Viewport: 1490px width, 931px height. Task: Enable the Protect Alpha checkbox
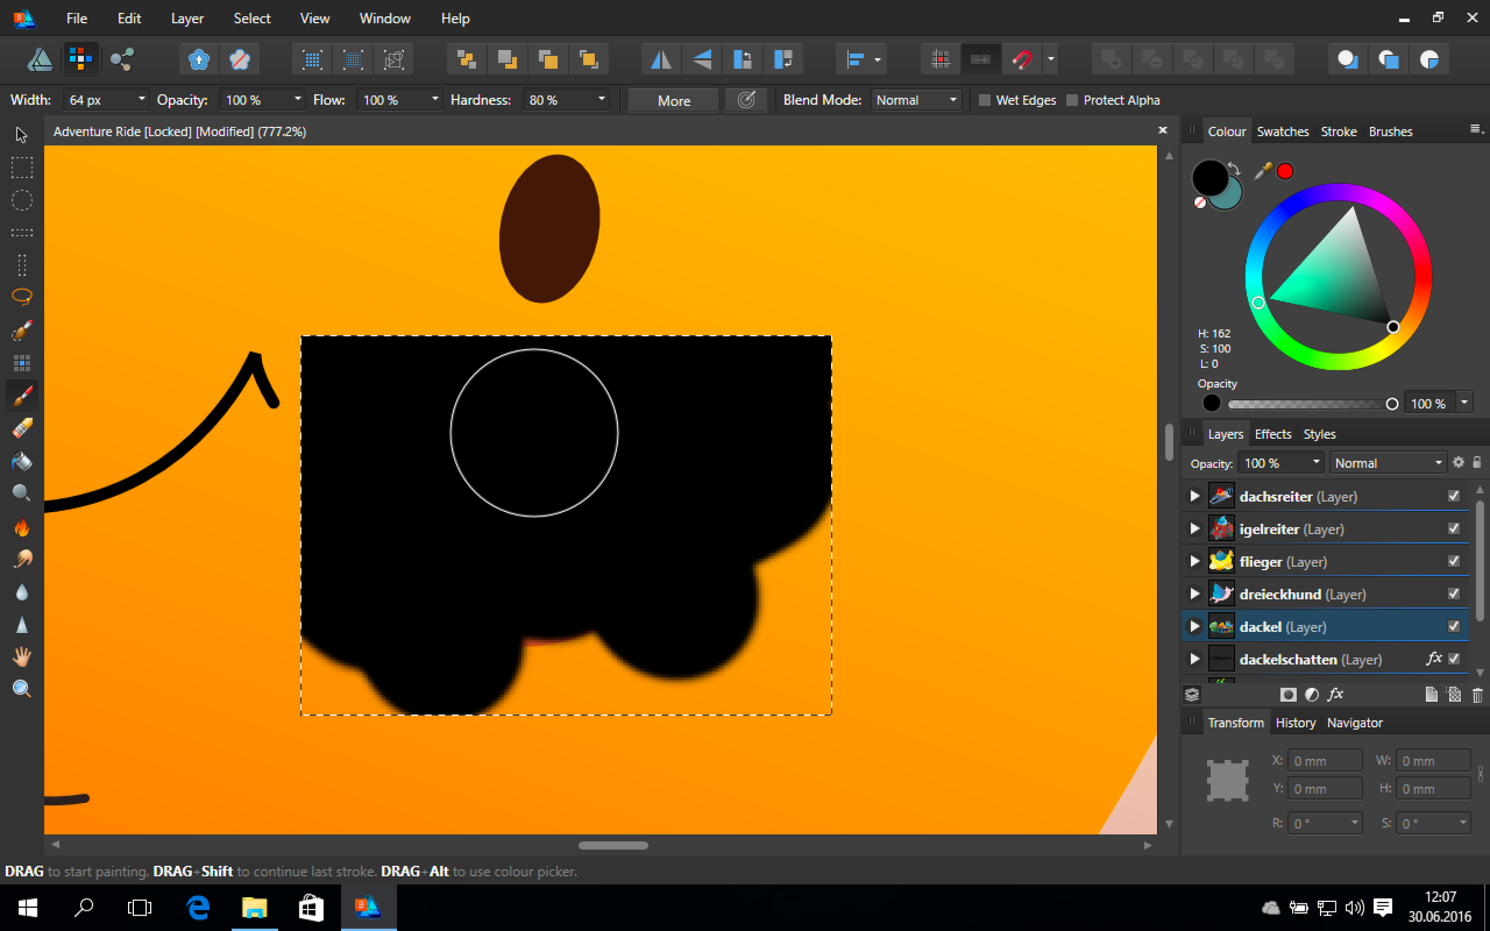tap(1072, 100)
